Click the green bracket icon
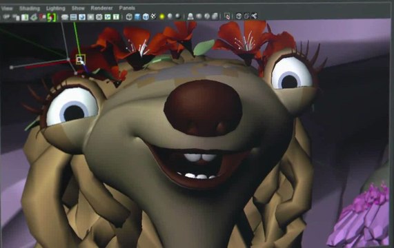This screenshot has width=394, height=248. 51,17
